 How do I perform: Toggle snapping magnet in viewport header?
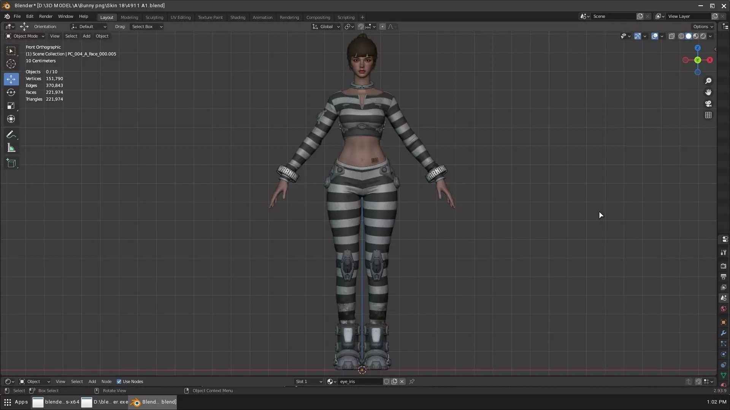(x=361, y=27)
